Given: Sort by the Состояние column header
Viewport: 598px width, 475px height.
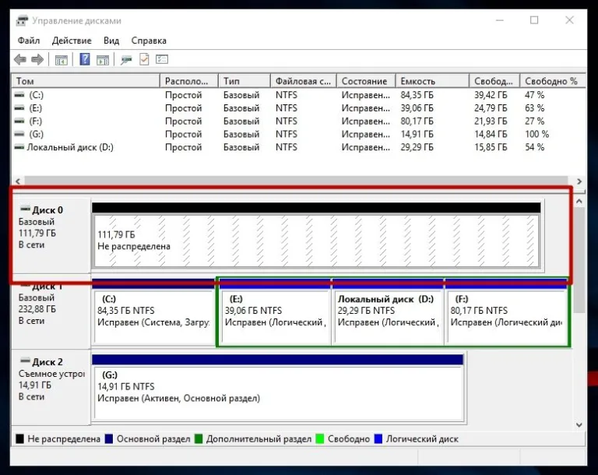Looking at the screenshot, I should pyautogui.click(x=366, y=81).
